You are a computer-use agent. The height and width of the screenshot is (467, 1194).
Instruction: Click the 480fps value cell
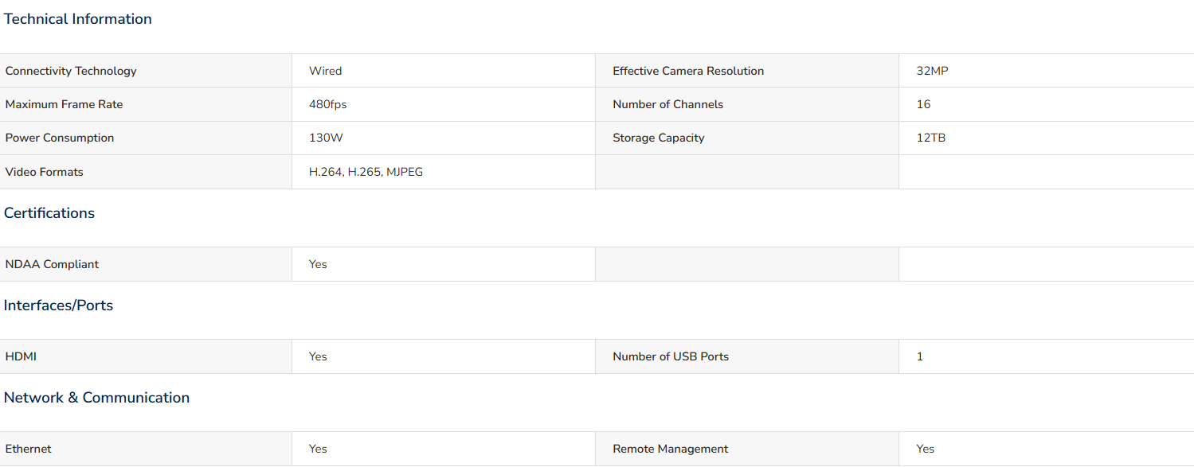coord(327,104)
